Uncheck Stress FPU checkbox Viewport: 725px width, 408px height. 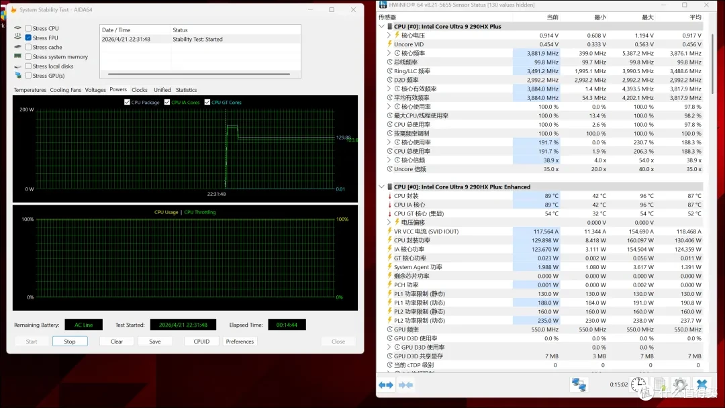28,38
